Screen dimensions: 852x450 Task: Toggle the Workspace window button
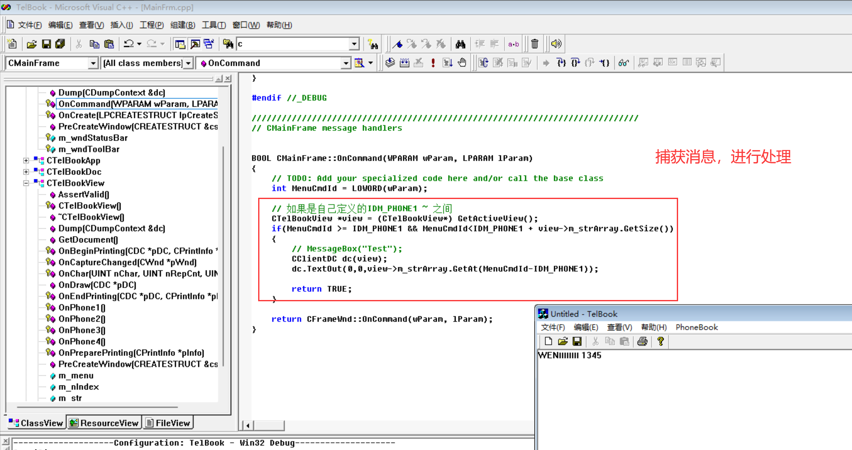click(180, 44)
